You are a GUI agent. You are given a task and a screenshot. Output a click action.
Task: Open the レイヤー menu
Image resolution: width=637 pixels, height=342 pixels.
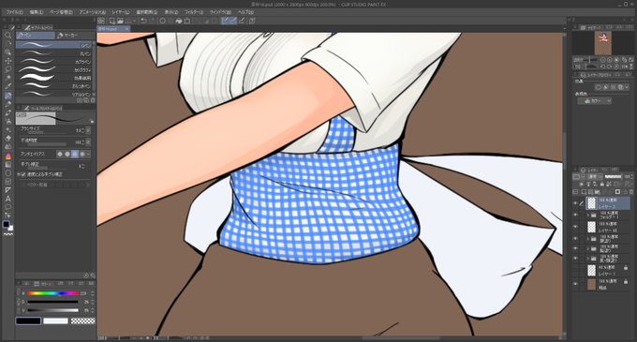[x=120, y=12]
